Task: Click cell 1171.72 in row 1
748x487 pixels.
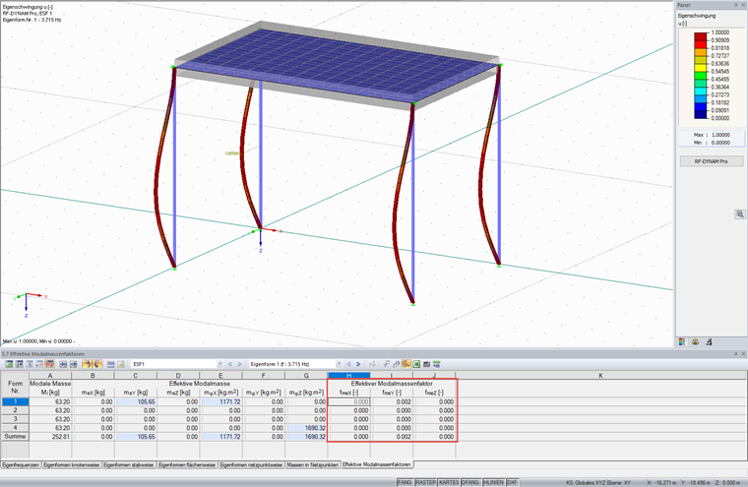Action: coord(221,401)
